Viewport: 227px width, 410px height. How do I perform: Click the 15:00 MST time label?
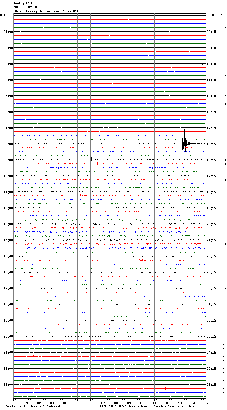(8, 256)
